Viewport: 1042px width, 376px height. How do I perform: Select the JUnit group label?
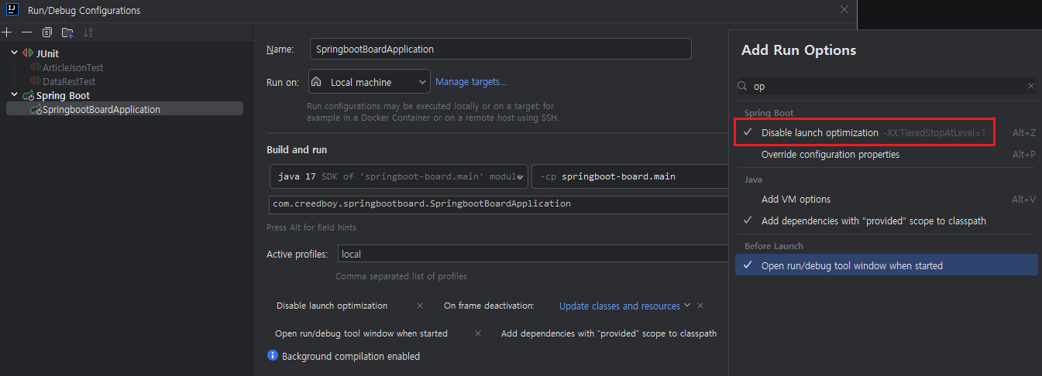pyautogui.click(x=47, y=53)
